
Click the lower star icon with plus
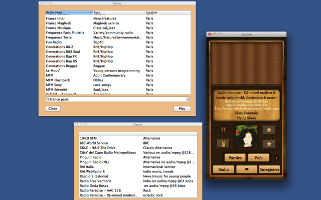269,144
